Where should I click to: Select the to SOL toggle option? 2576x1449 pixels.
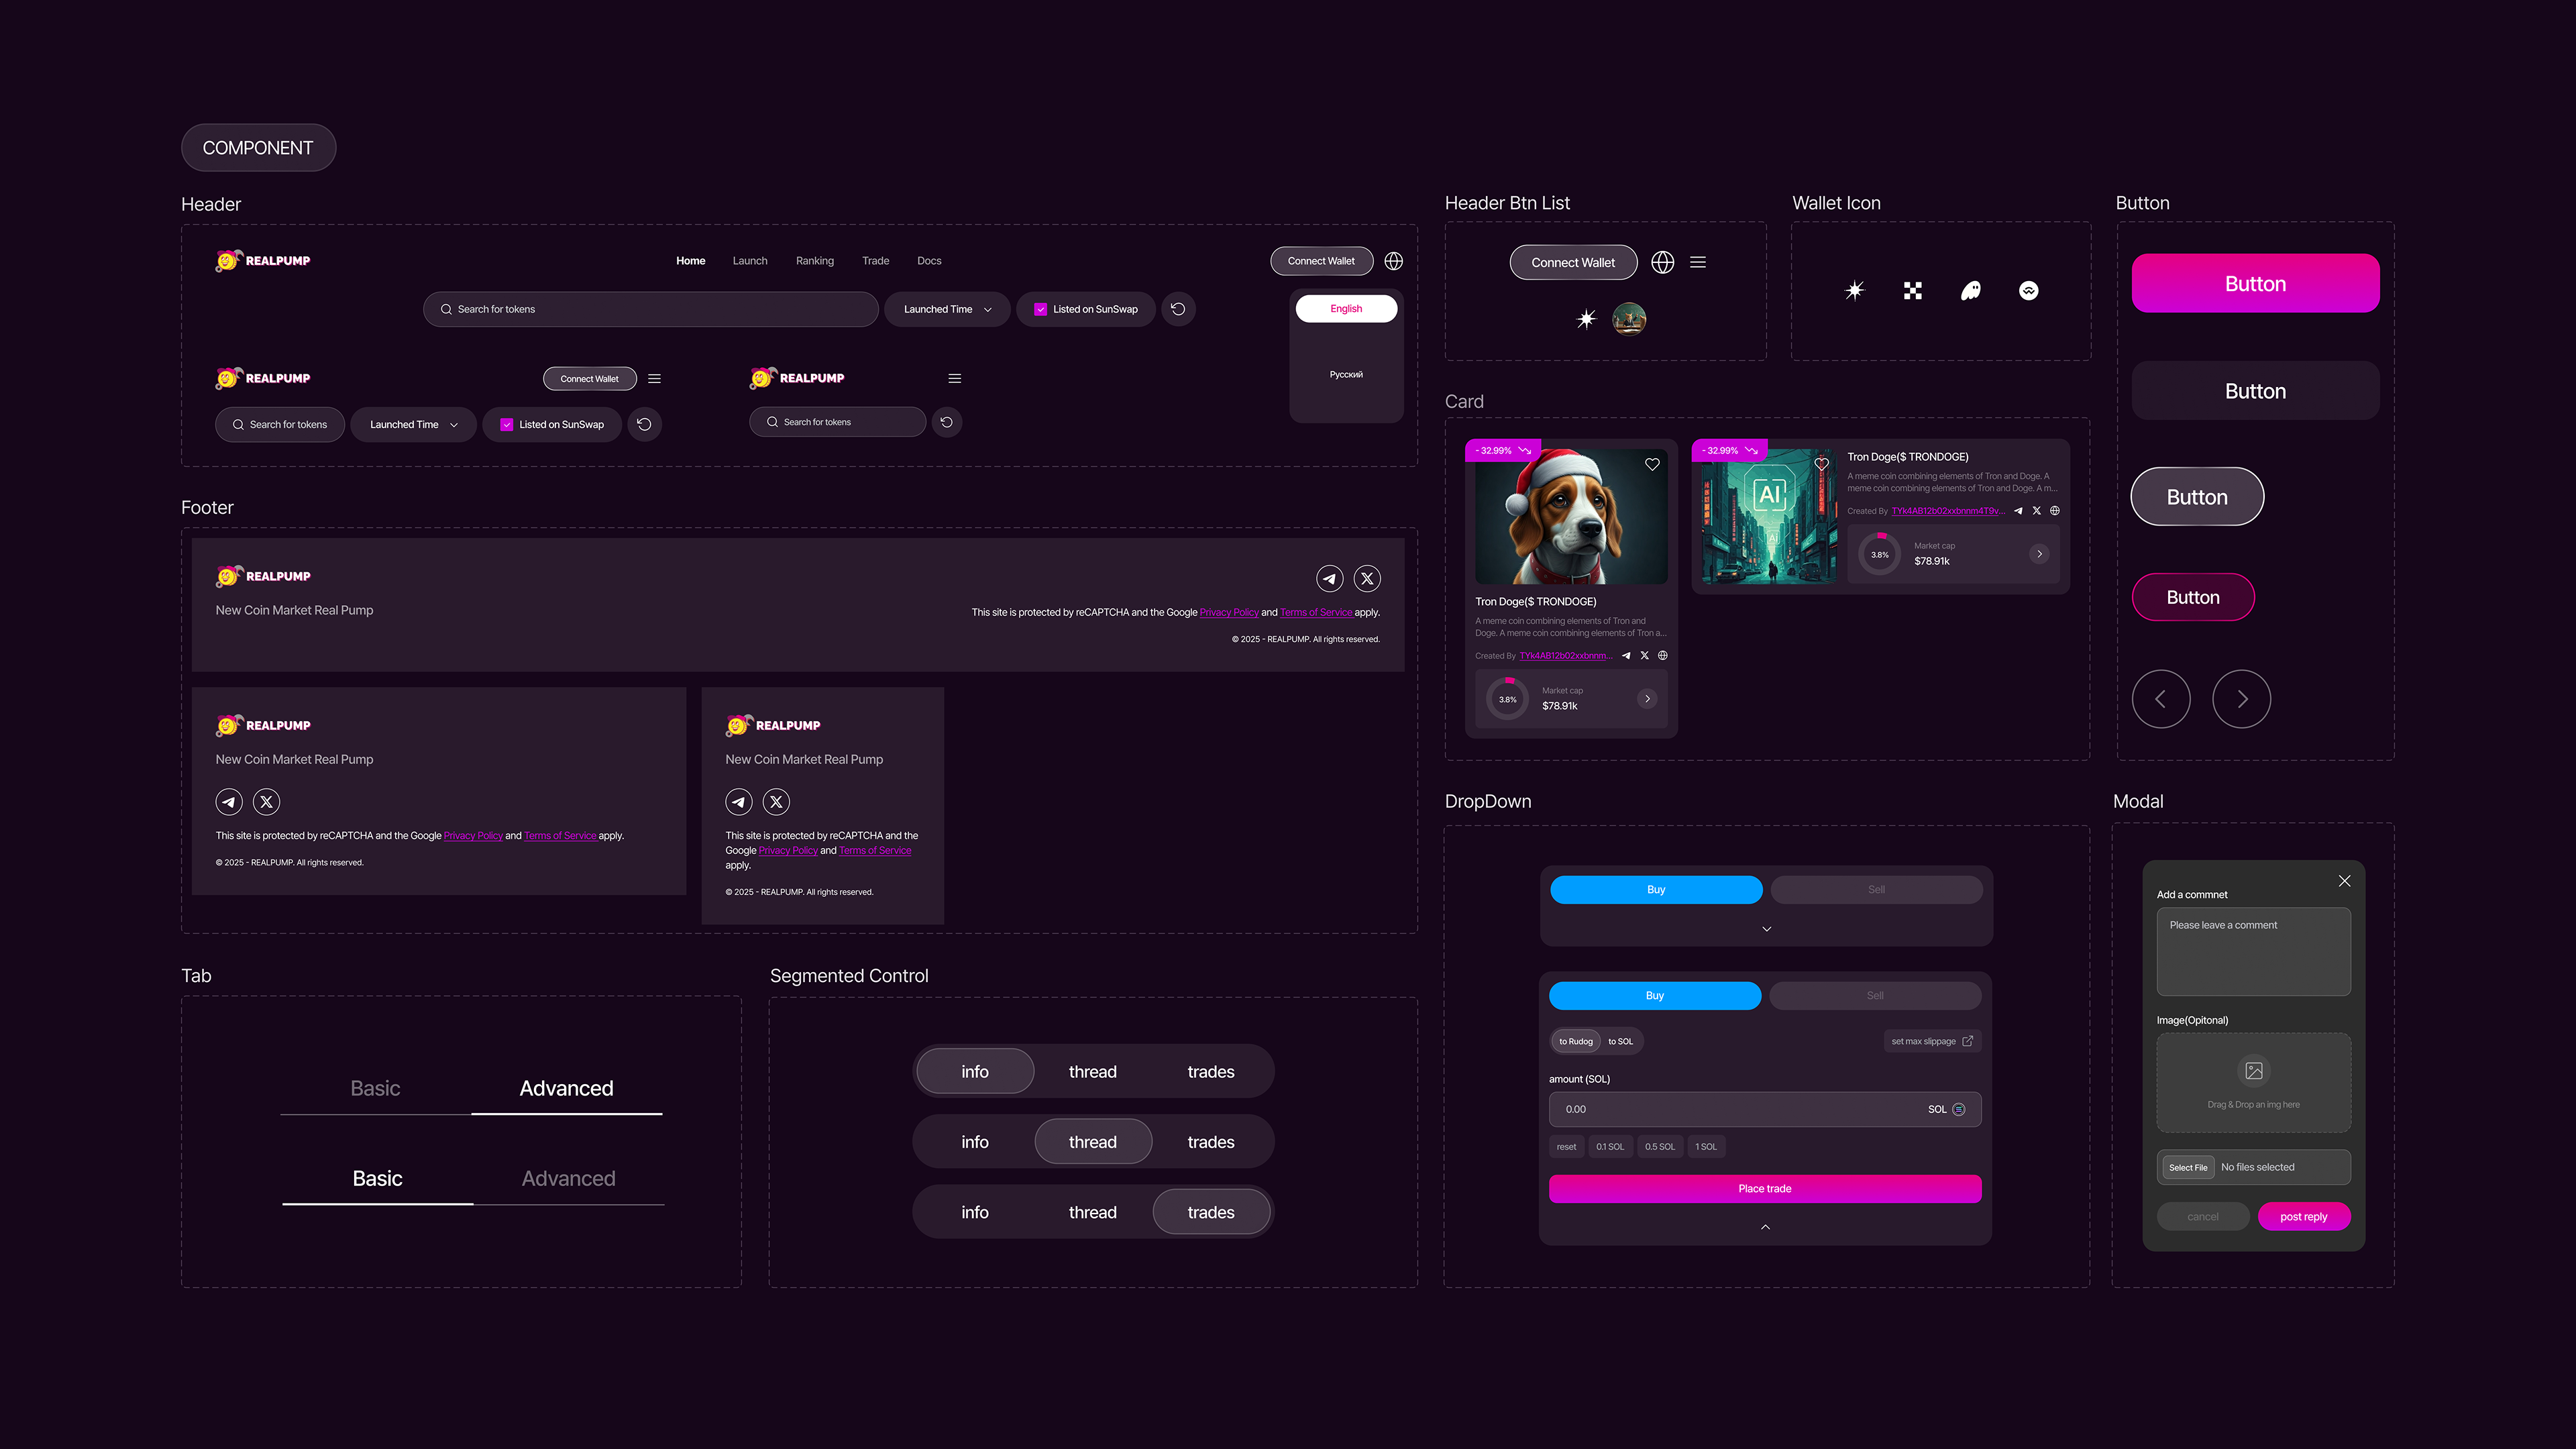coord(1620,1041)
